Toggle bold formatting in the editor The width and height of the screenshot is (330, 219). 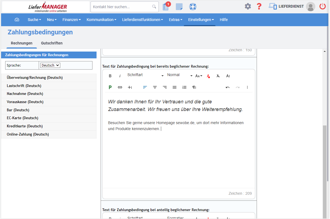110,76
